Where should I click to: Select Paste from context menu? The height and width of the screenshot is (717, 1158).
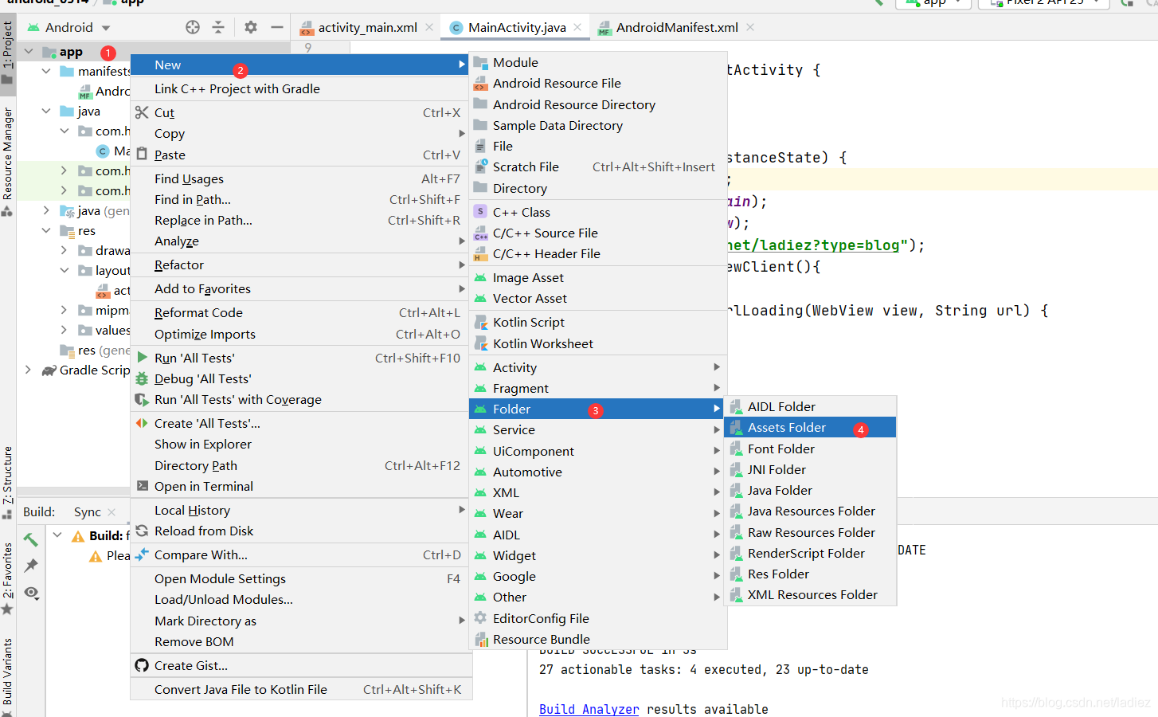(301, 155)
